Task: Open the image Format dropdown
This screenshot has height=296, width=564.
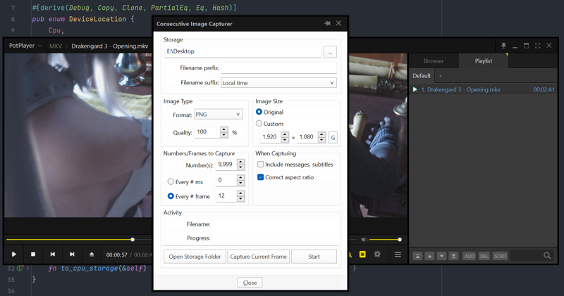Action: point(219,115)
